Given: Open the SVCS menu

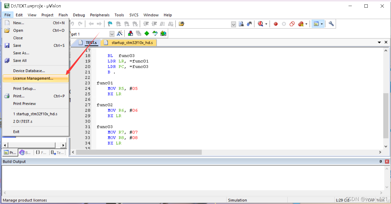Looking at the screenshot, I should point(134,15).
